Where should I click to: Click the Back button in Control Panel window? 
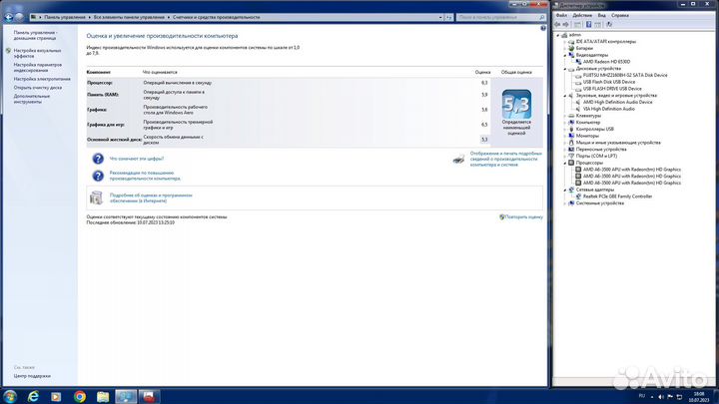(x=8, y=17)
